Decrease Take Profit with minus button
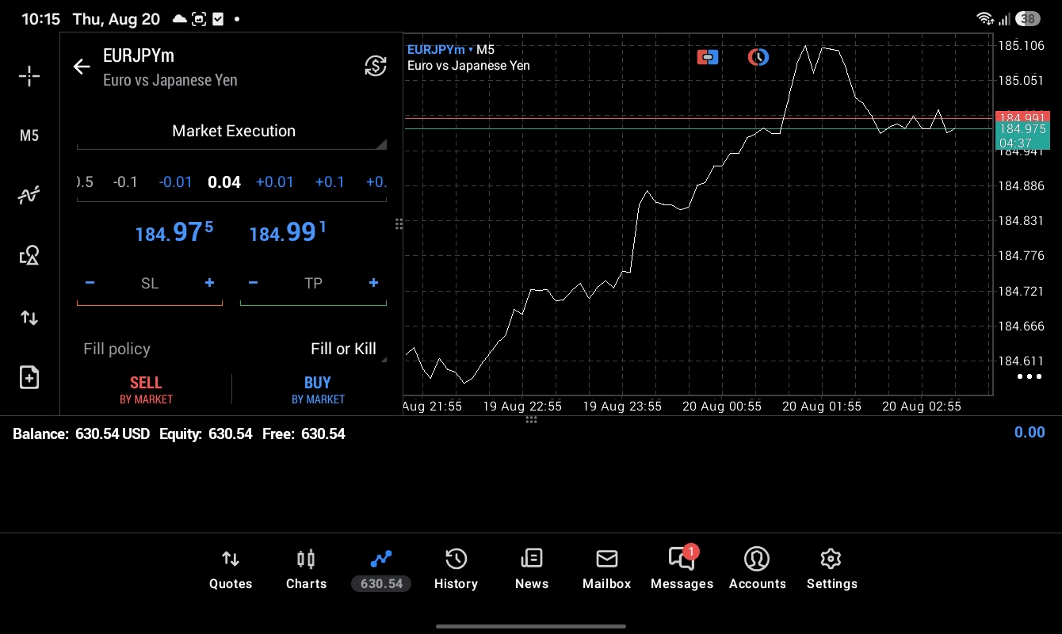This screenshot has height=634, width=1062. (253, 283)
